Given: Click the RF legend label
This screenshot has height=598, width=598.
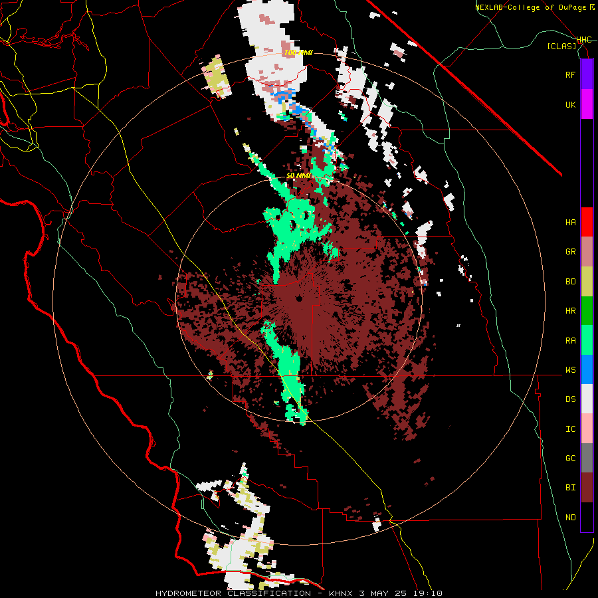Looking at the screenshot, I should coord(570,74).
